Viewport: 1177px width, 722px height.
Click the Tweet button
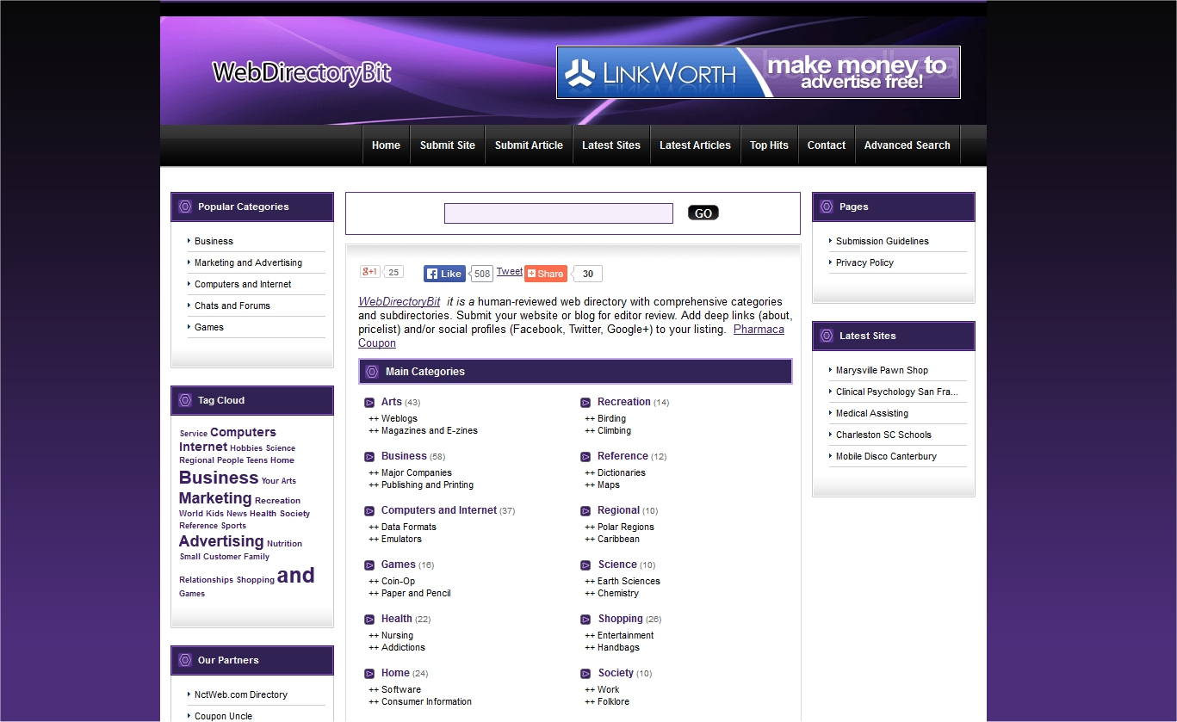(509, 271)
